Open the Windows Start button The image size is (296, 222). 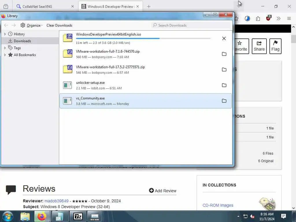pyautogui.click(x=8, y=216)
